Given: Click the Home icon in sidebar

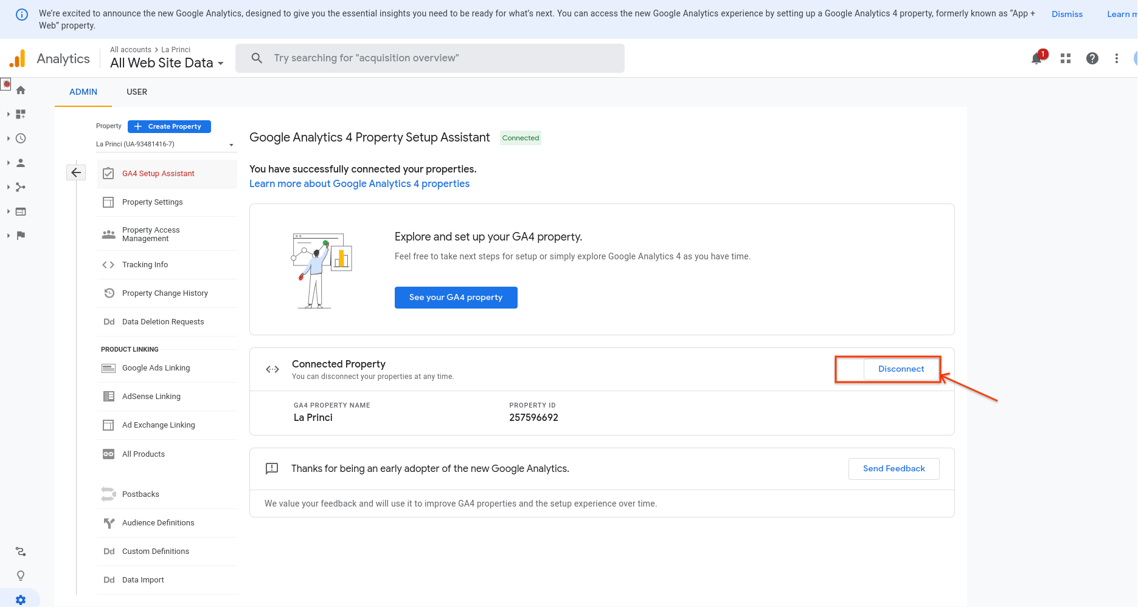Looking at the screenshot, I should (21, 90).
